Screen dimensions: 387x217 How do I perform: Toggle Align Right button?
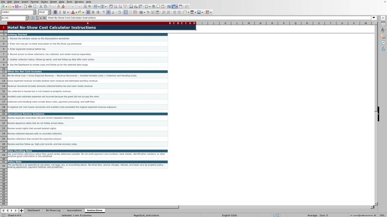(x=98, y=12)
